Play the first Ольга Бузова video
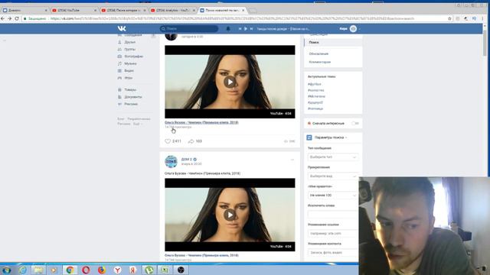 230,82
